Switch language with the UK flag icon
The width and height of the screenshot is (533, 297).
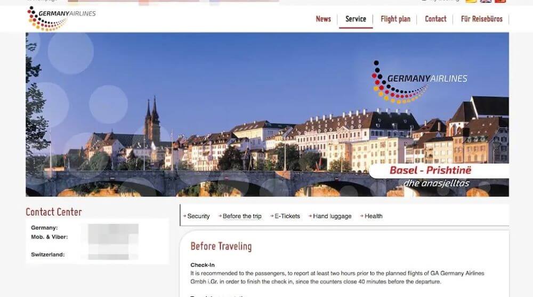(486, 1)
